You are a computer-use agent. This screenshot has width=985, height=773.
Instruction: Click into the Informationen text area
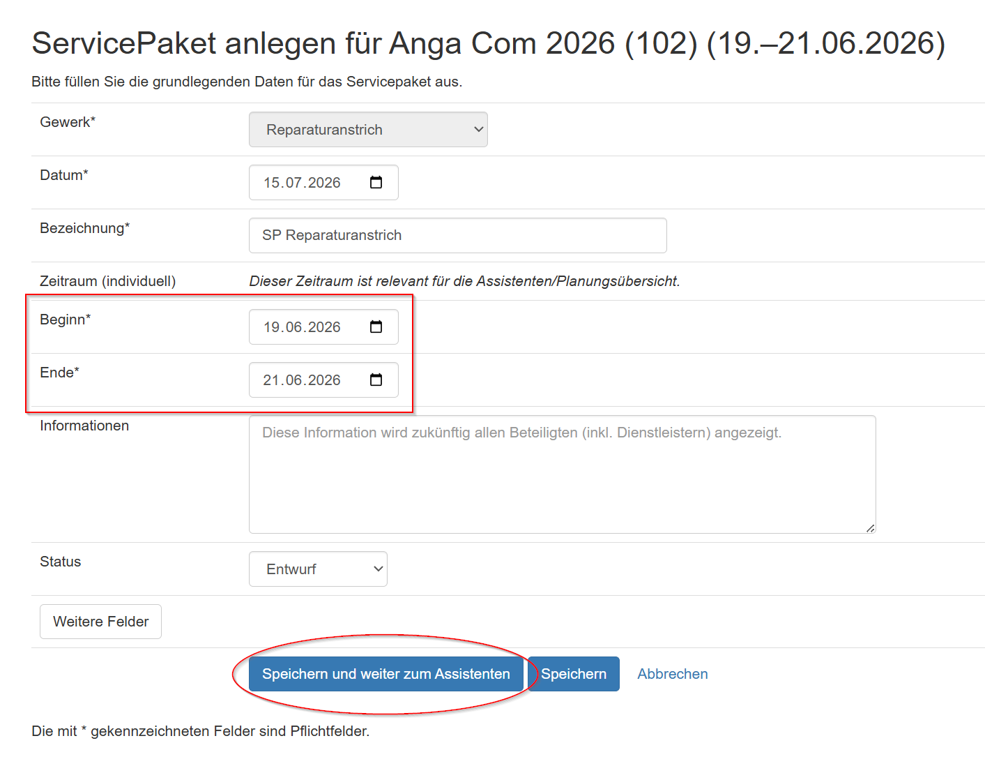pyautogui.click(x=562, y=474)
